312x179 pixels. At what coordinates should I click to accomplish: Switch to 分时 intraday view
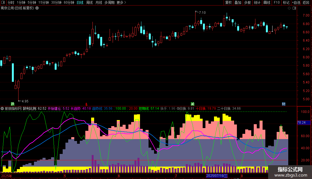[x=11, y=2]
